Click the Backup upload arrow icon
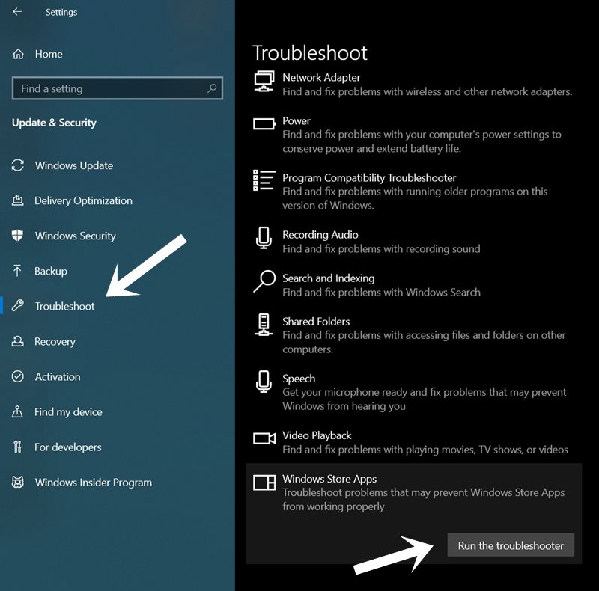599x591 pixels. pyautogui.click(x=17, y=271)
